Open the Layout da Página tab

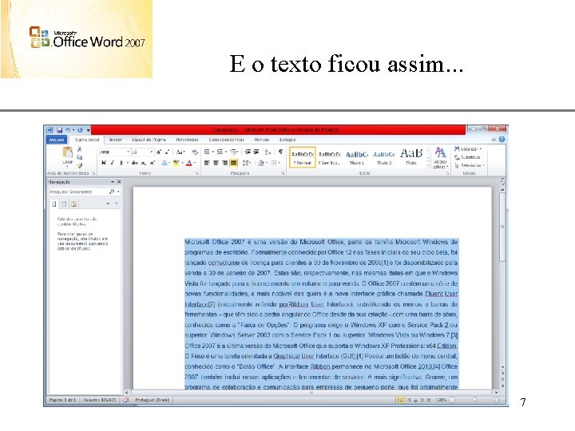coord(149,140)
